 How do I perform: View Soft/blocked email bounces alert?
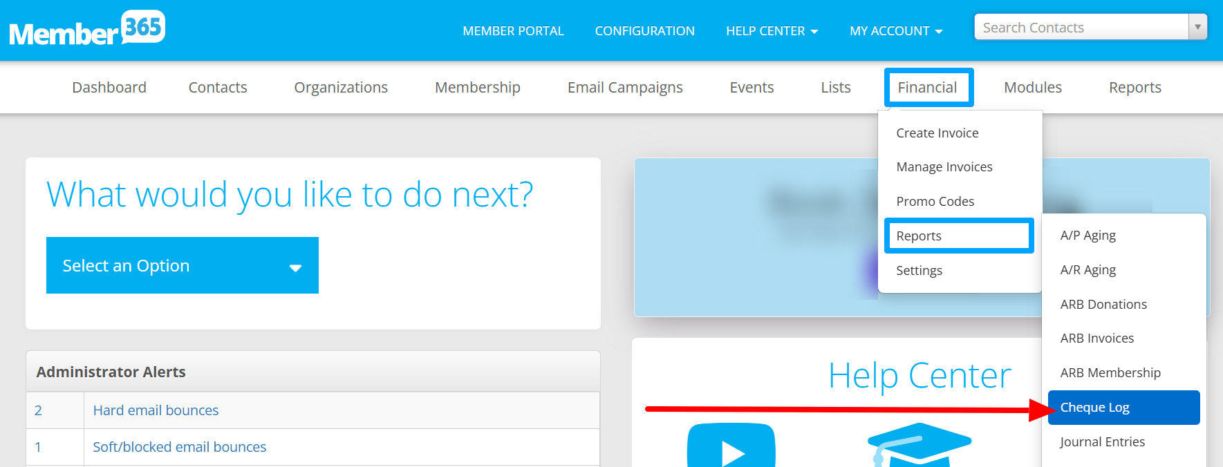[x=179, y=447]
